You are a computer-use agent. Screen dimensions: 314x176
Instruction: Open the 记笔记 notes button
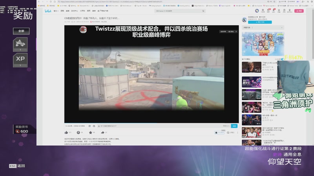pos(230,133)
